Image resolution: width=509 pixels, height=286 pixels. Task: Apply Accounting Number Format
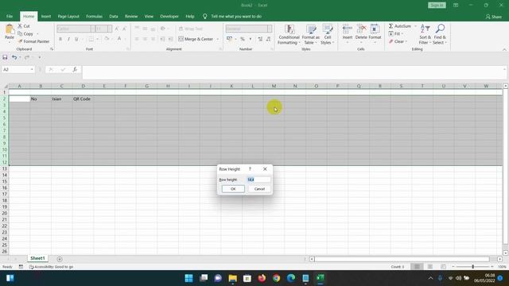point(230,39)
